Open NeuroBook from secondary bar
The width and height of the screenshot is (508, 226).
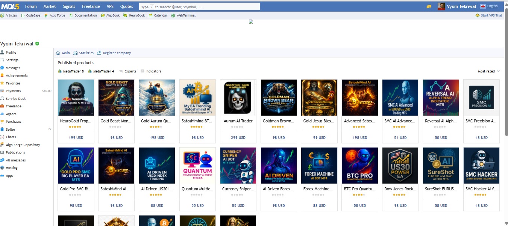point(134,15)
